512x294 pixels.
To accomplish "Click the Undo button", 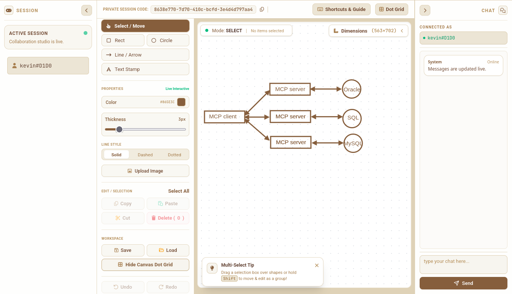I will click(123, 287).
